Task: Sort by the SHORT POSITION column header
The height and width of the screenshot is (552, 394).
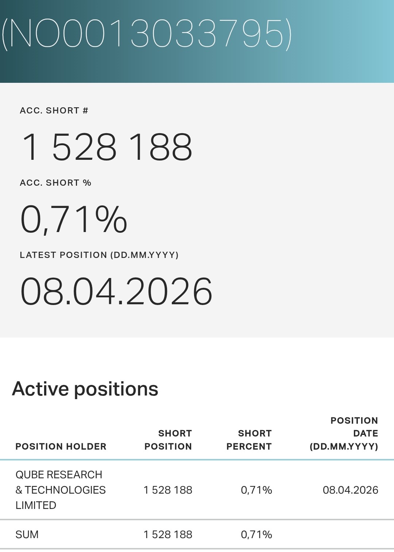Action: (x=168, y=440)
